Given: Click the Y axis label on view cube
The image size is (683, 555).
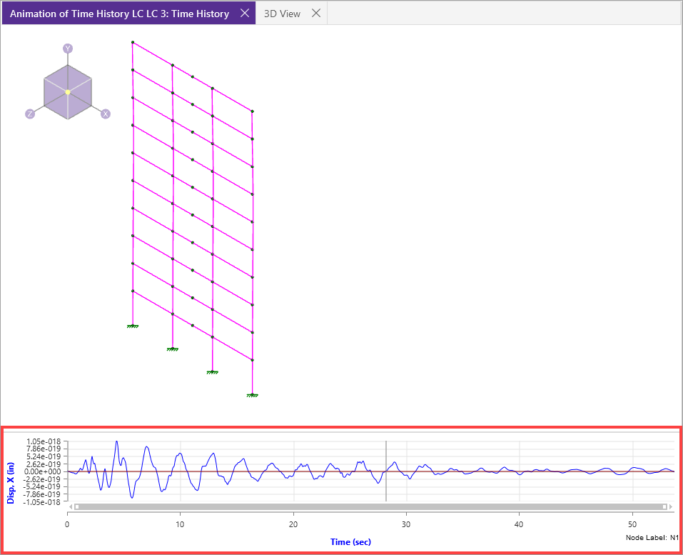Looking at the screenshot, I should coord(68,49).
